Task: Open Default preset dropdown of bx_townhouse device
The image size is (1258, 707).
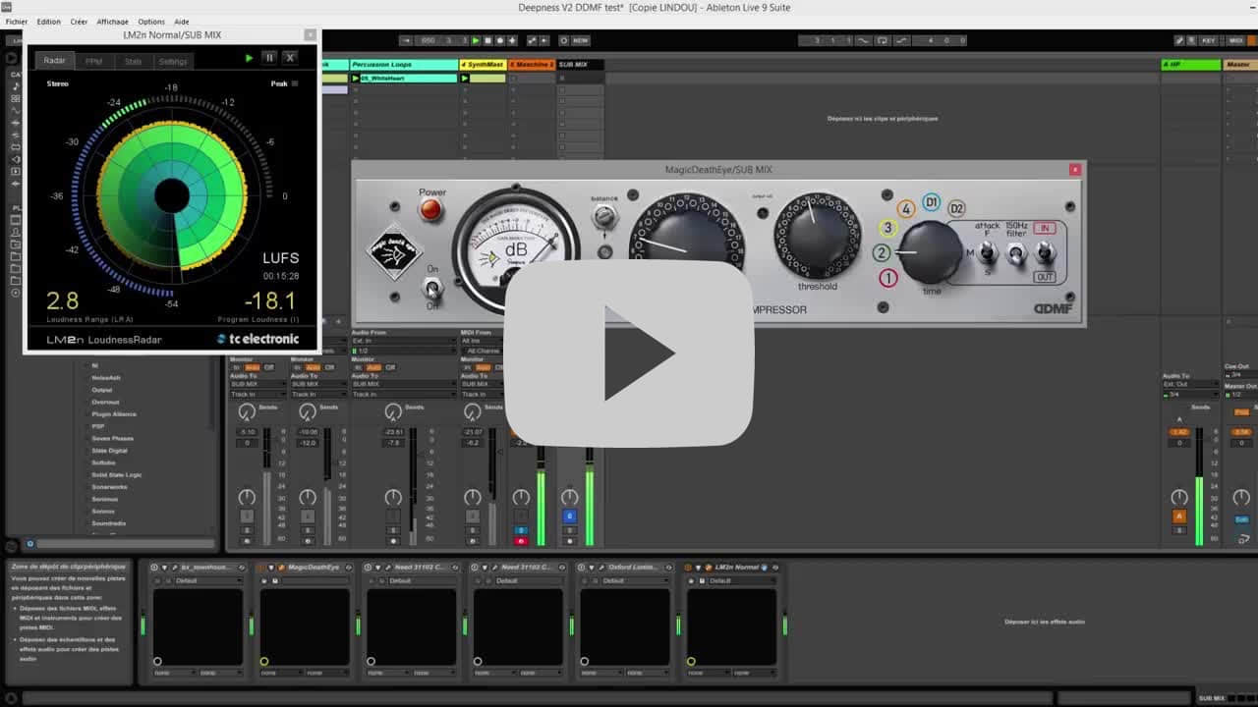Action: pyautogui.click(x=207, y=580)
